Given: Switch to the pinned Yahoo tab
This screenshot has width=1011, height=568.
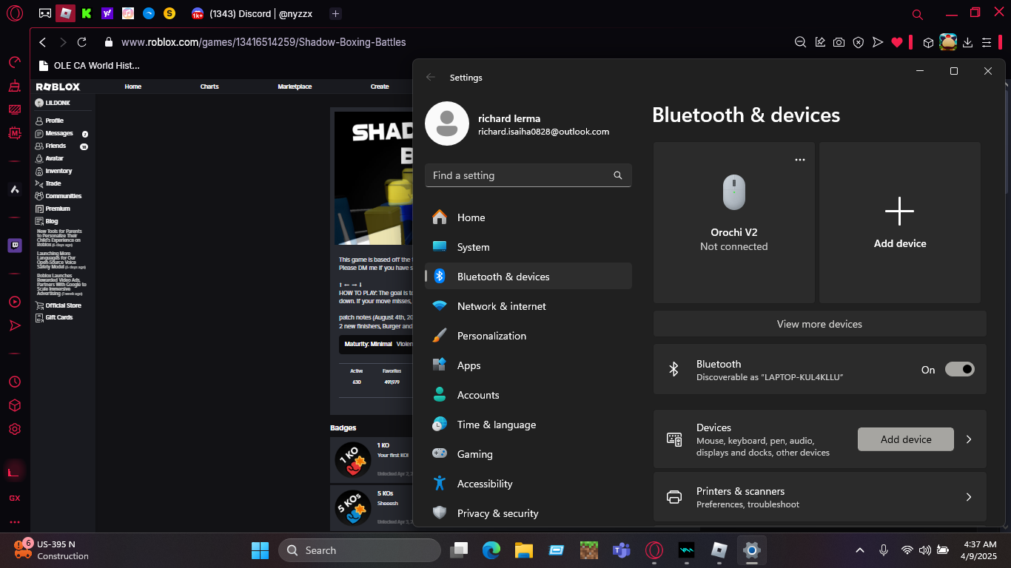Looking at the screenshot, I should point(107,13).
